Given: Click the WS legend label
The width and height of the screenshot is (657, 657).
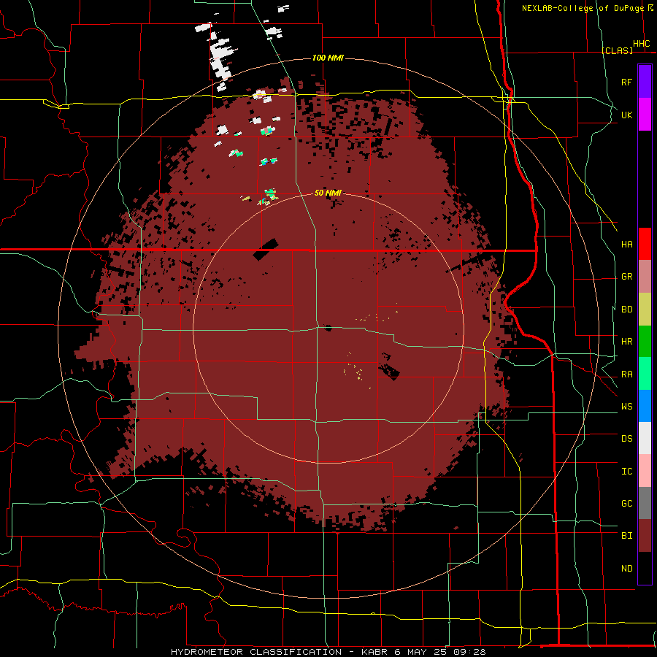Looking at the screenshot, I should coord(626,407).
